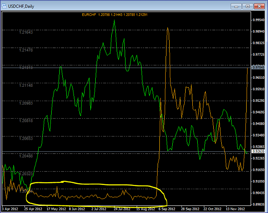
Task: Click the 0.95910 price axis label
Action: coord(258,89)
